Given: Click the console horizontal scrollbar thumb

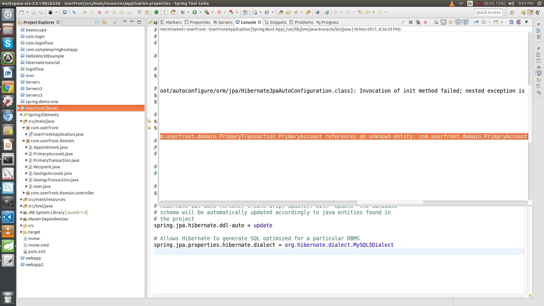Looking at the screenshot, I should pyautogui.click(x=390, y=203).
